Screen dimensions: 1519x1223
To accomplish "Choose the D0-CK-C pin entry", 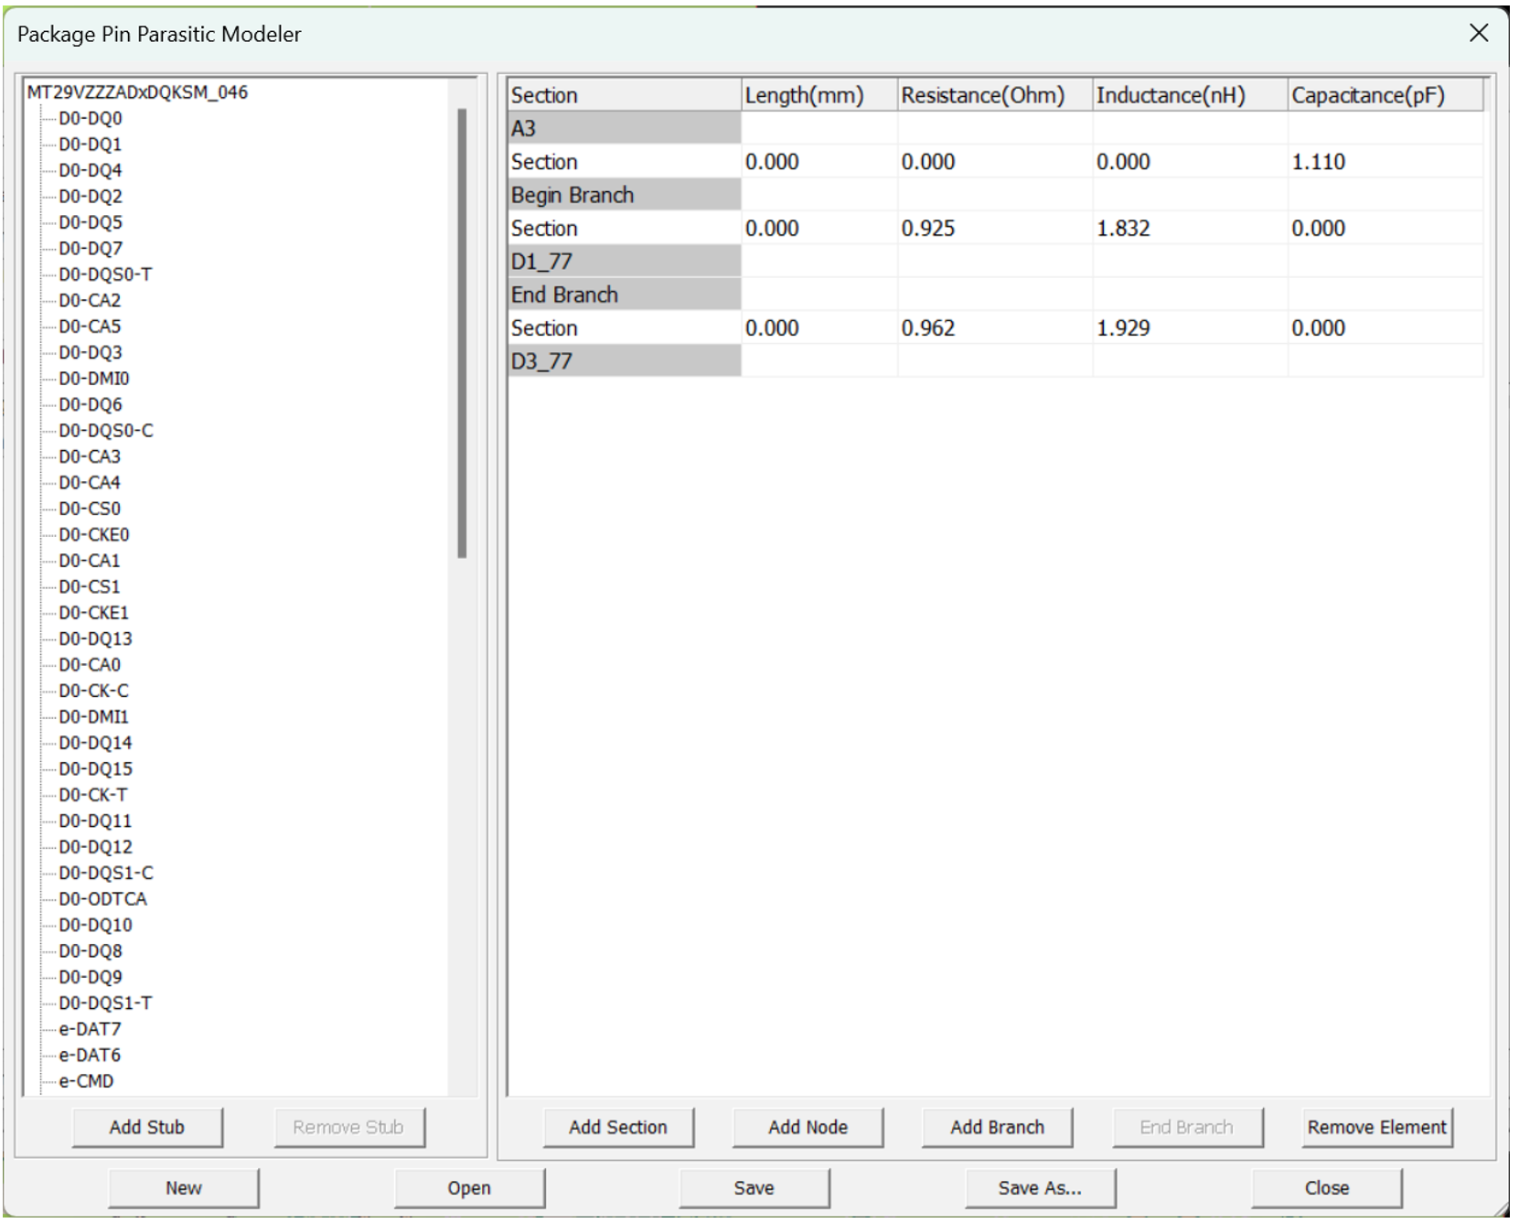I will point(93,691).
